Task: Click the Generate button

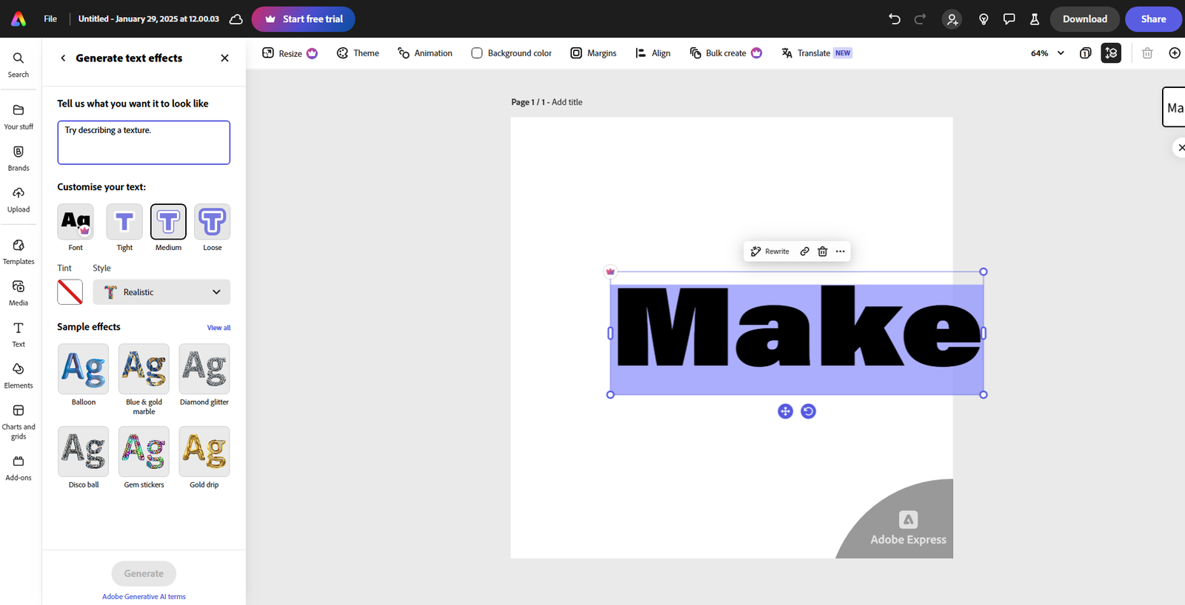Action: point(144,574)
